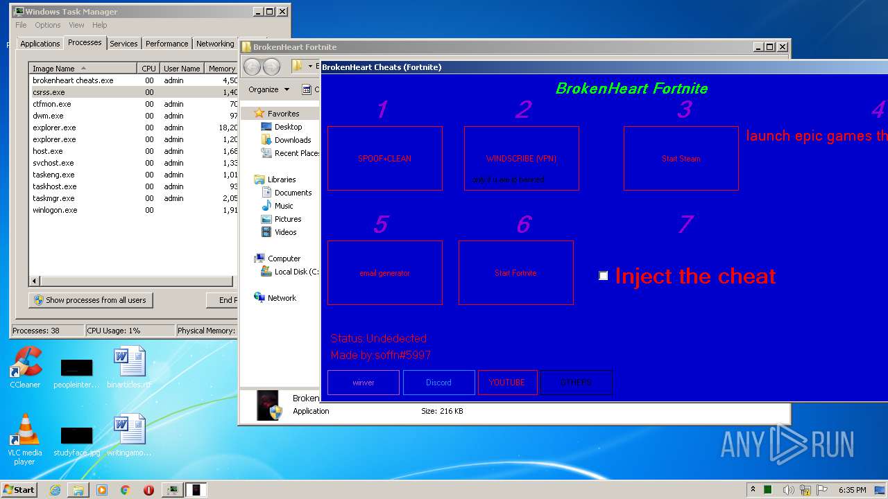
Task: Open VLC media player desktop shortcut
Action: pos(26,438)
